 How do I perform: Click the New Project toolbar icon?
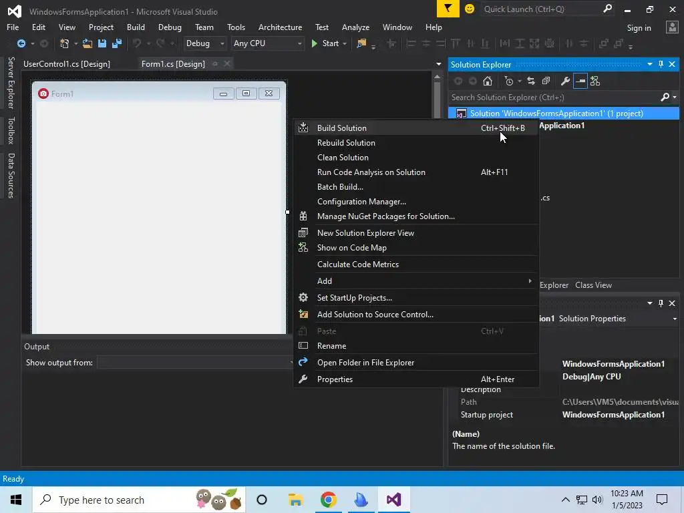(x=65, y=43)
